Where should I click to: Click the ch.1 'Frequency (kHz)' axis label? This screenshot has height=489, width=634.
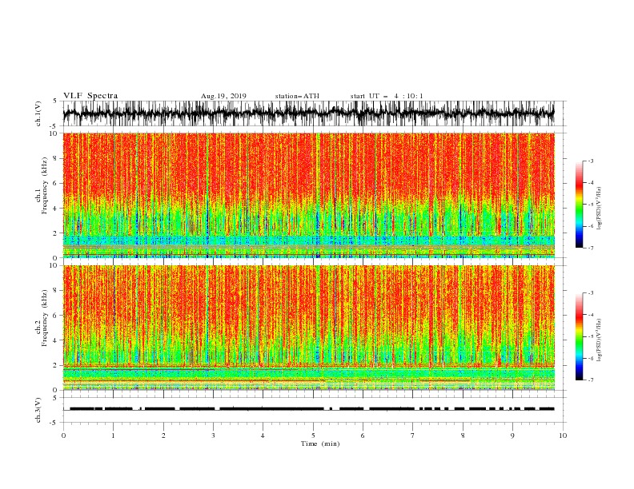(x=46, y=186)
